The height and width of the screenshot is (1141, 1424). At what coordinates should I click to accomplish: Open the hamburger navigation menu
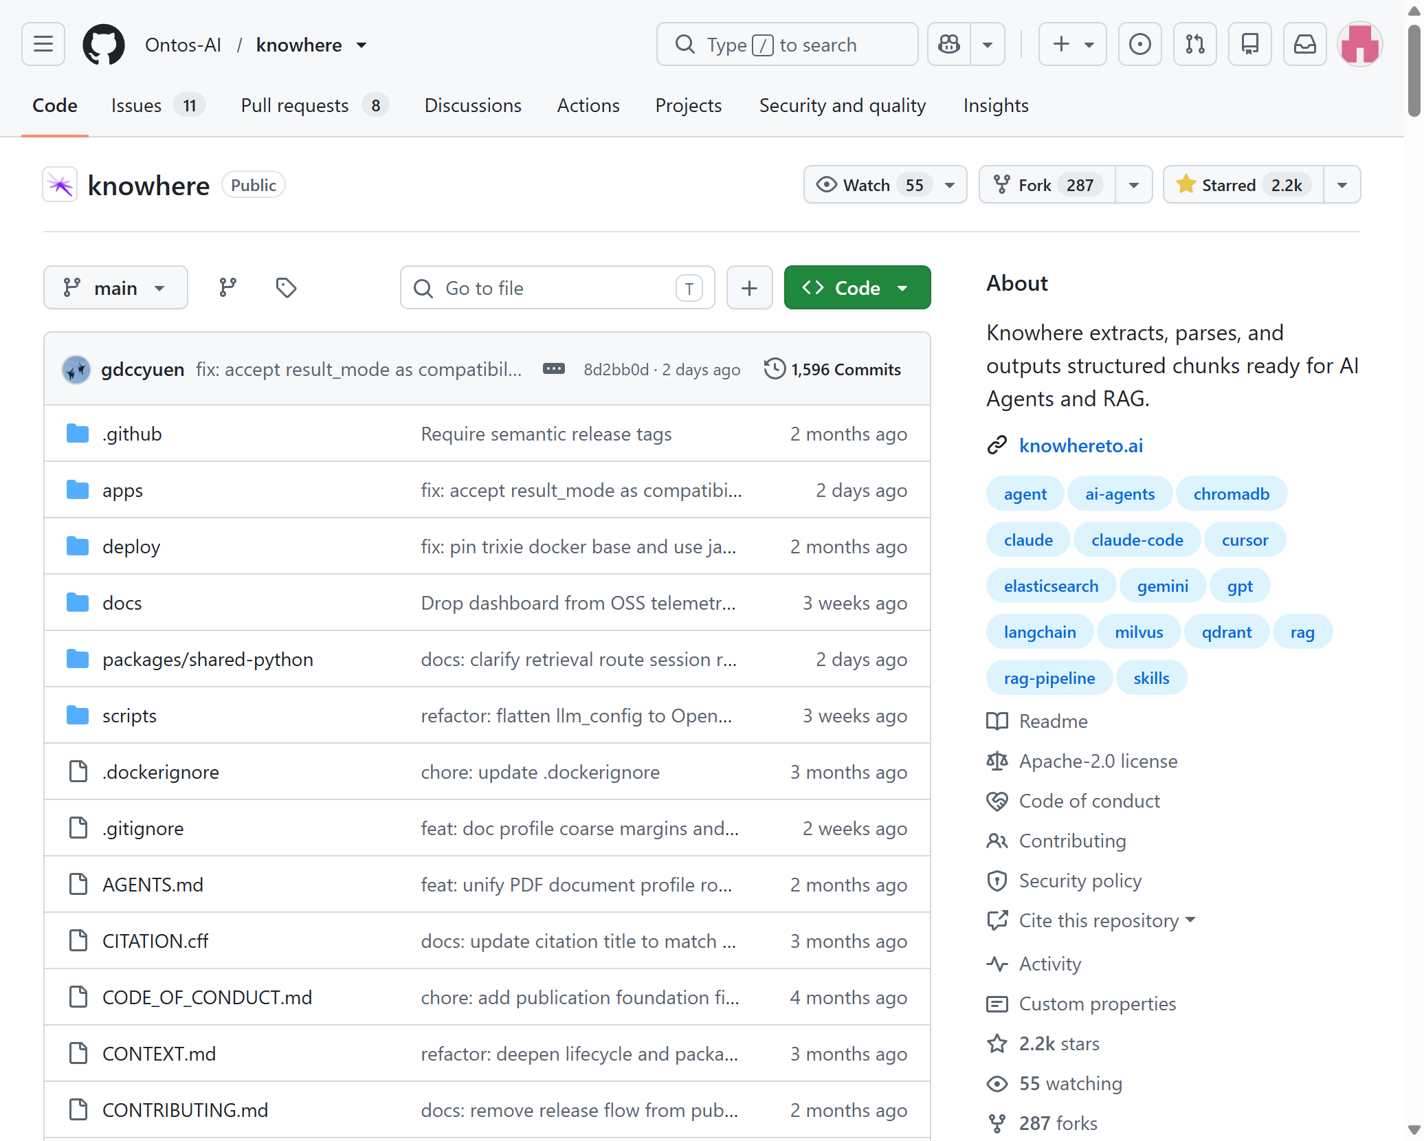coord(43,45)
